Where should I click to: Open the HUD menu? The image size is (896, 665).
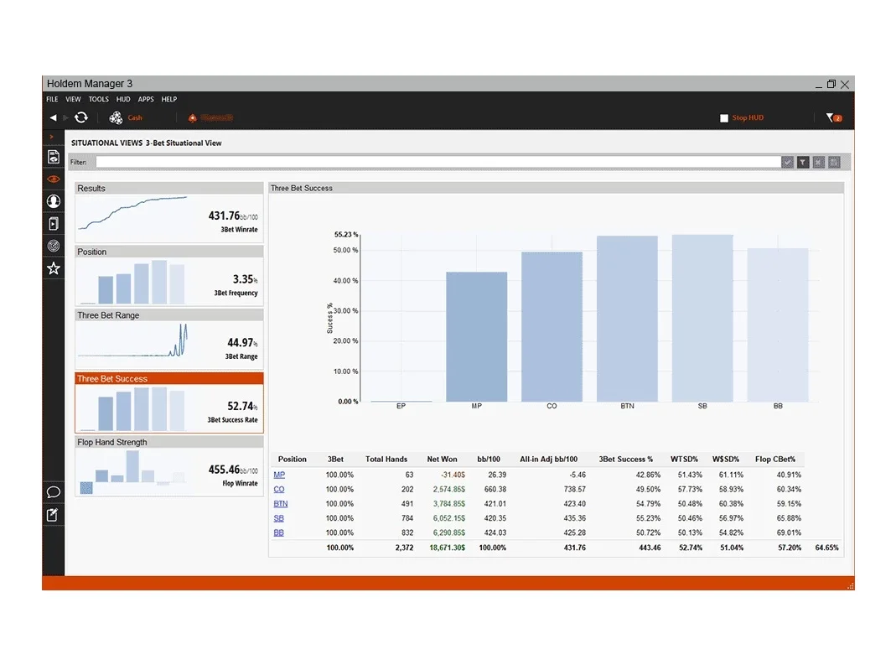(x=123, y=99)
